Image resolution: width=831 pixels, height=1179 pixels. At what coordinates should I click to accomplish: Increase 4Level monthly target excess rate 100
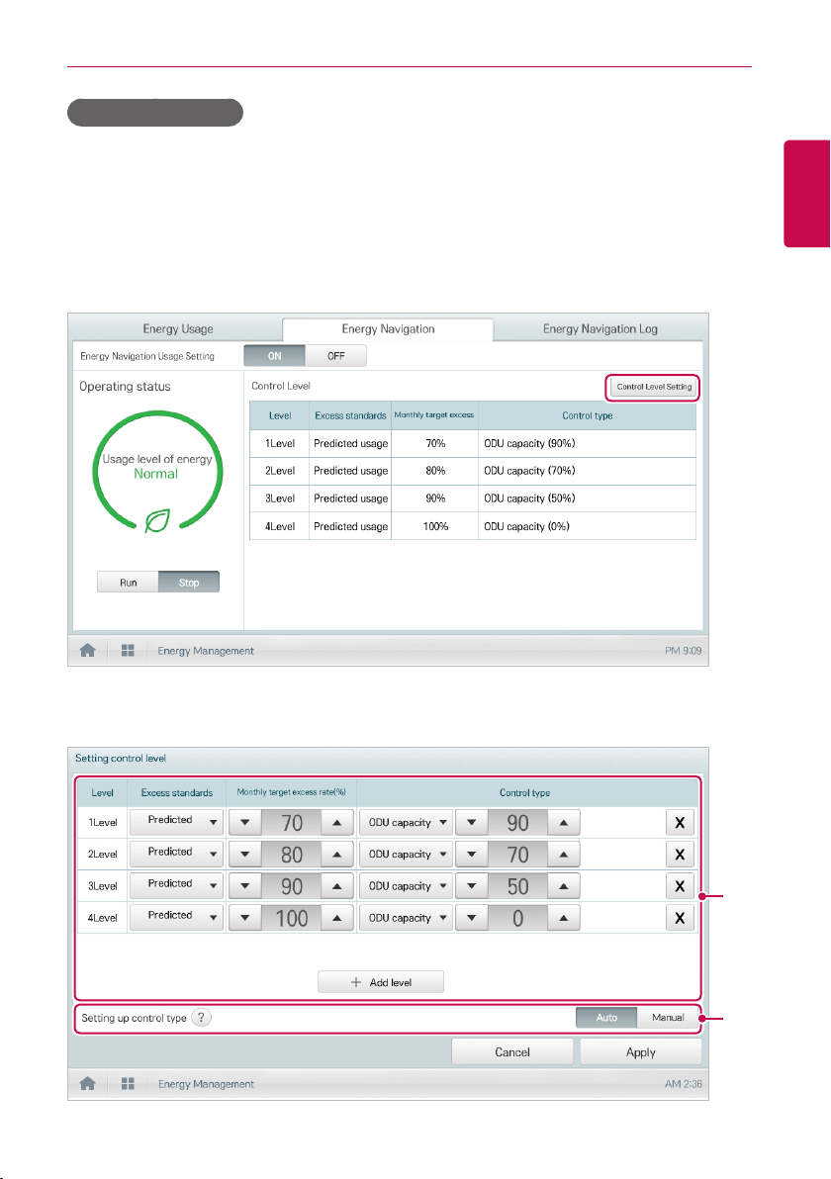coord(337,917)
